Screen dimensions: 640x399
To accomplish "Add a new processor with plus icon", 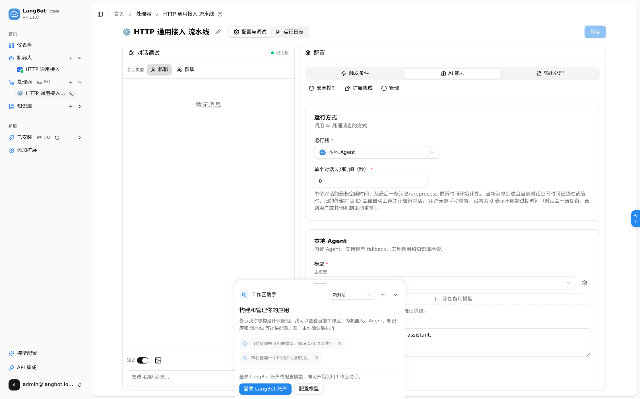I will 71,82.
